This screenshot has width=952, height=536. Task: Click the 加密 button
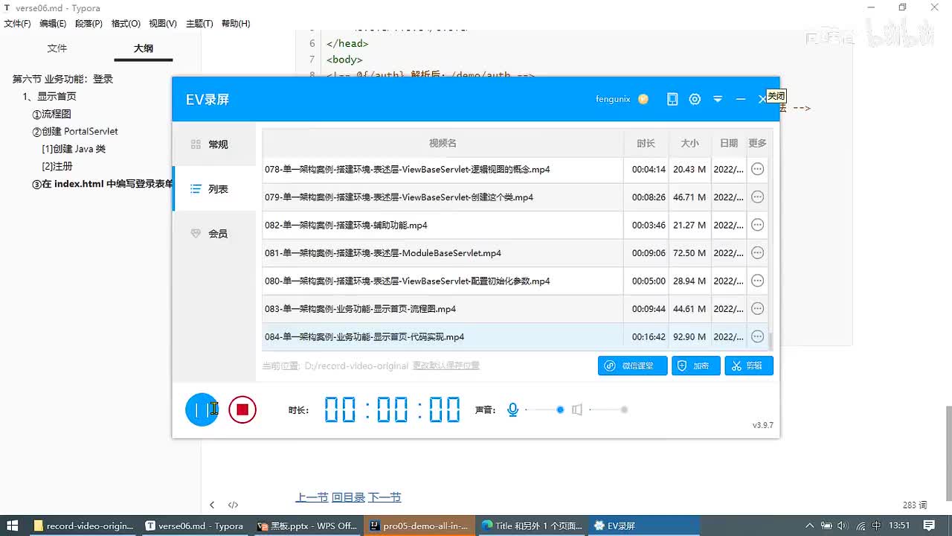[696, 366]
